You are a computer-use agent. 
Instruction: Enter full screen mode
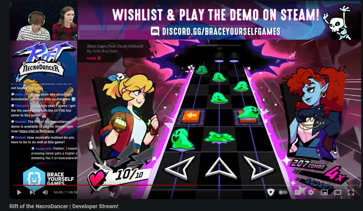[351, 192]
